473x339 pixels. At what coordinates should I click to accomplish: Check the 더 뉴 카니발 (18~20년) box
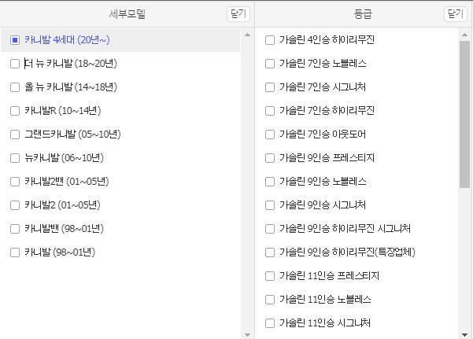[x=15, y=64]
